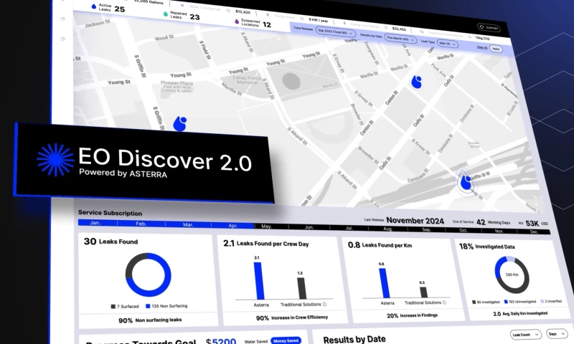Click the info icon before $12,425
Image resolution: width=574 pixels, height=344 pixels.
(228, 10)
